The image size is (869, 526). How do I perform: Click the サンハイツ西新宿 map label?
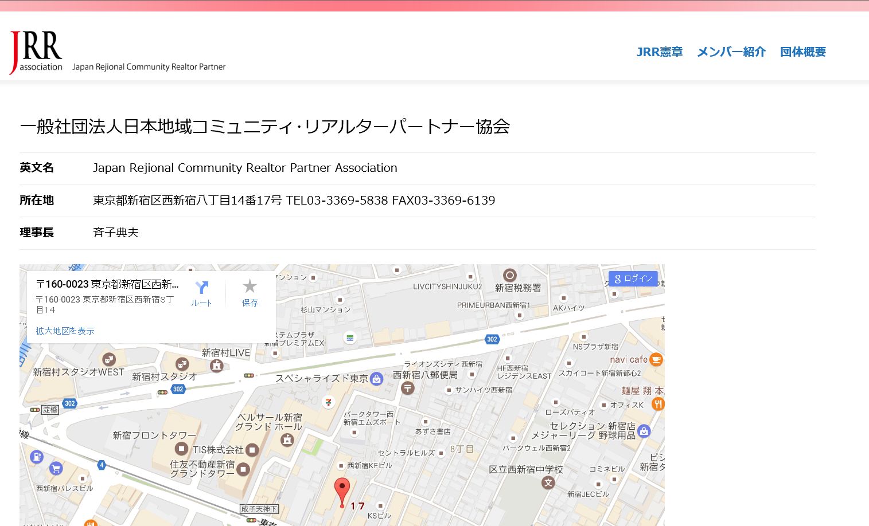click(484, 390)
